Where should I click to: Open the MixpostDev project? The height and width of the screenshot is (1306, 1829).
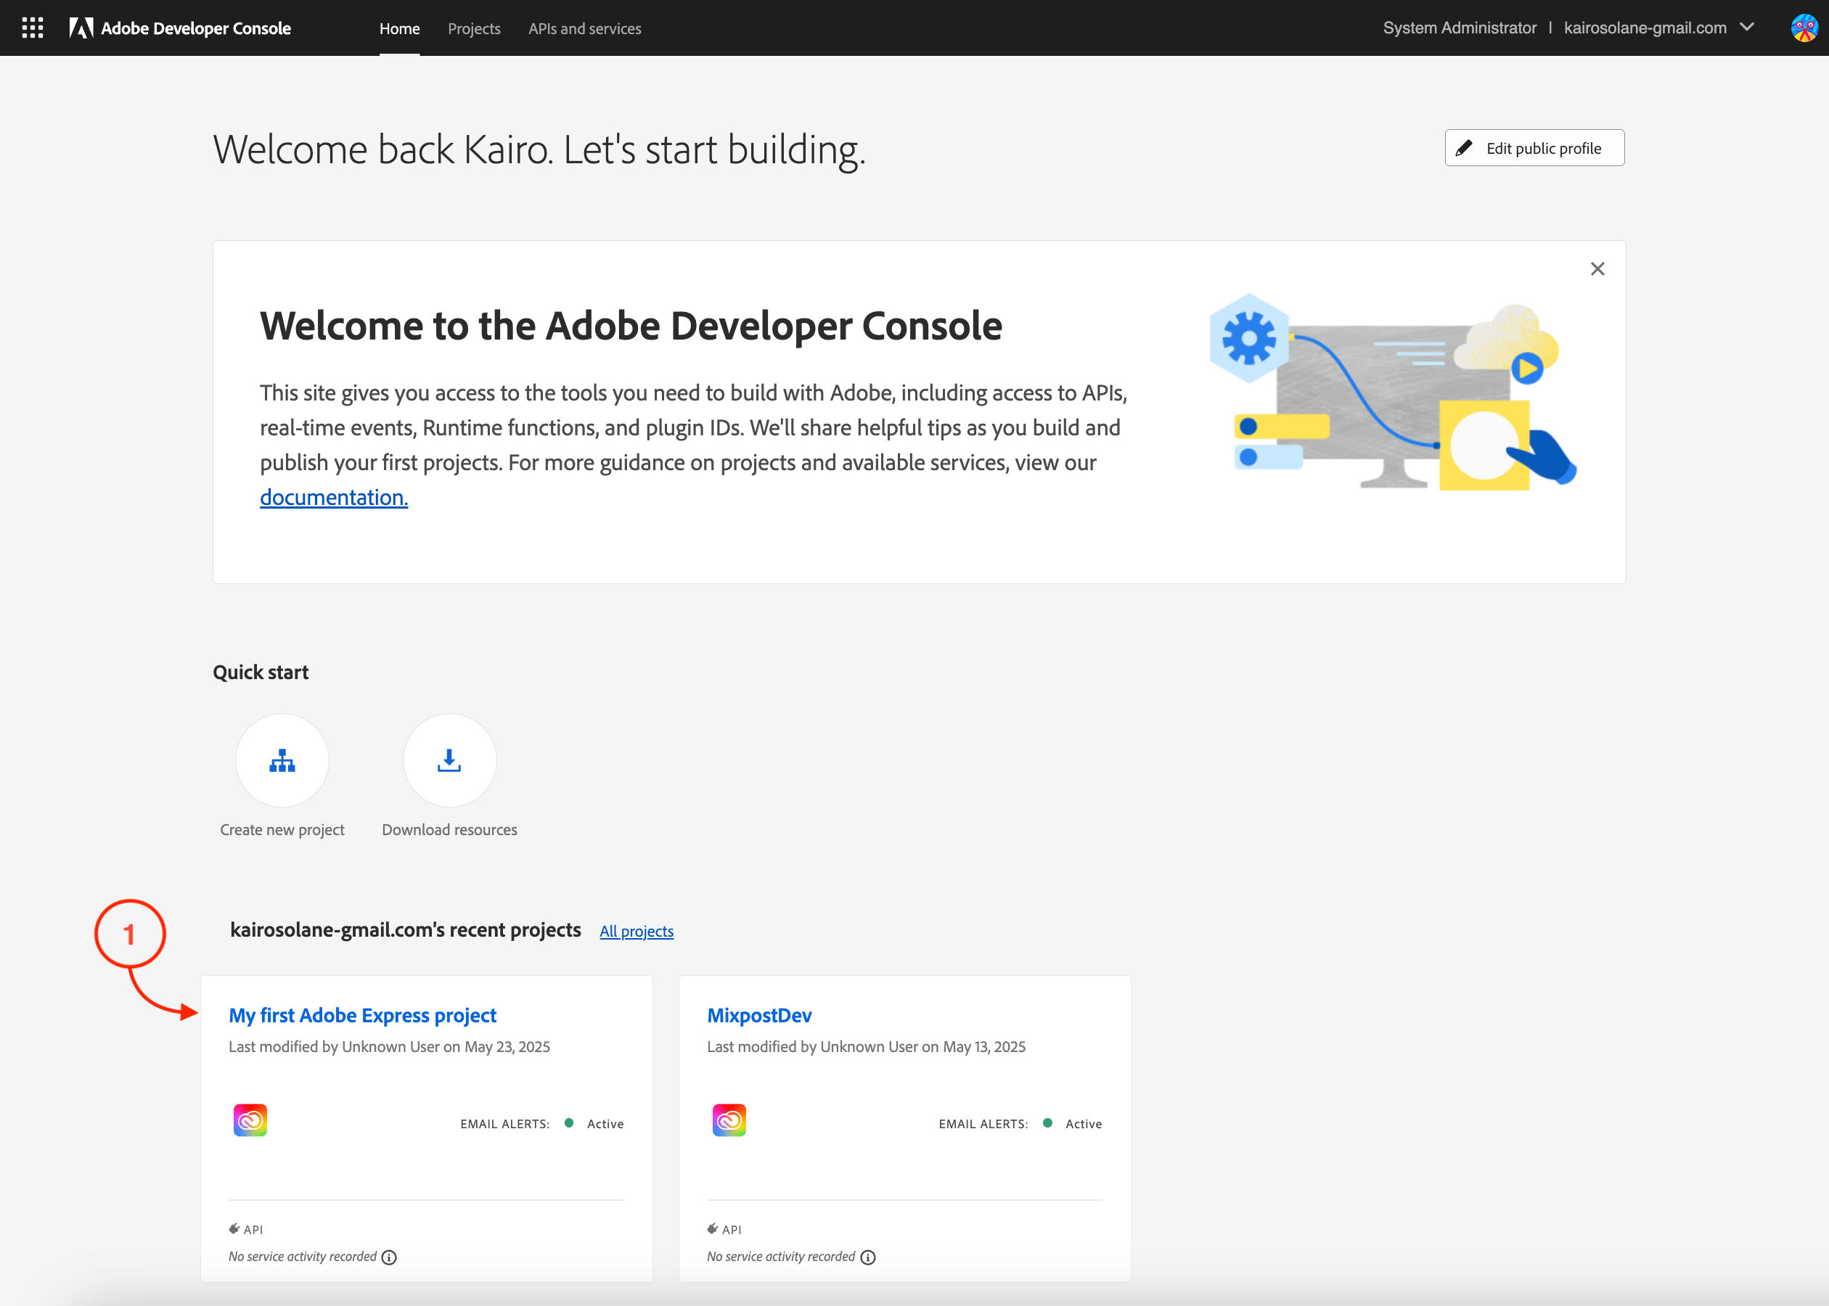(x=759, y=1015)
